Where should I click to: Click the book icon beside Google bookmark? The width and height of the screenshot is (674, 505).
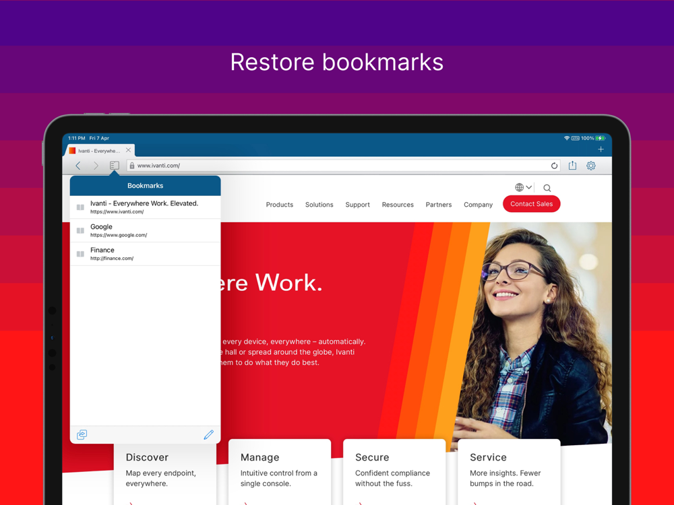point(80,230)
